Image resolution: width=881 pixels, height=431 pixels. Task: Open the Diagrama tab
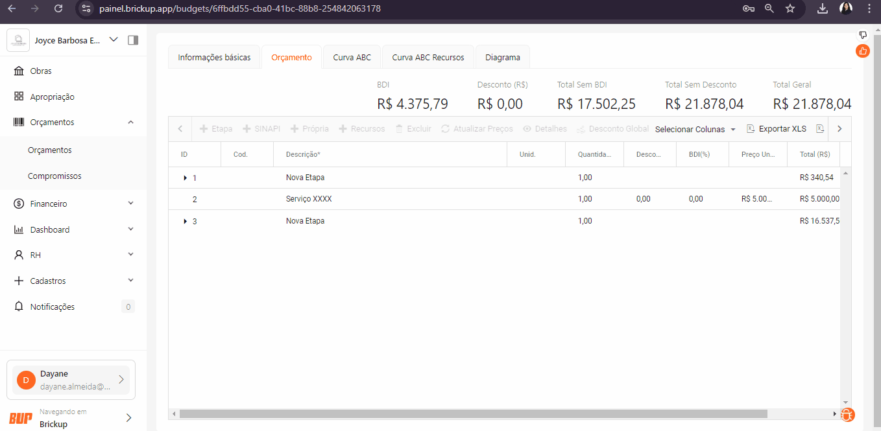tap(503, 57)
